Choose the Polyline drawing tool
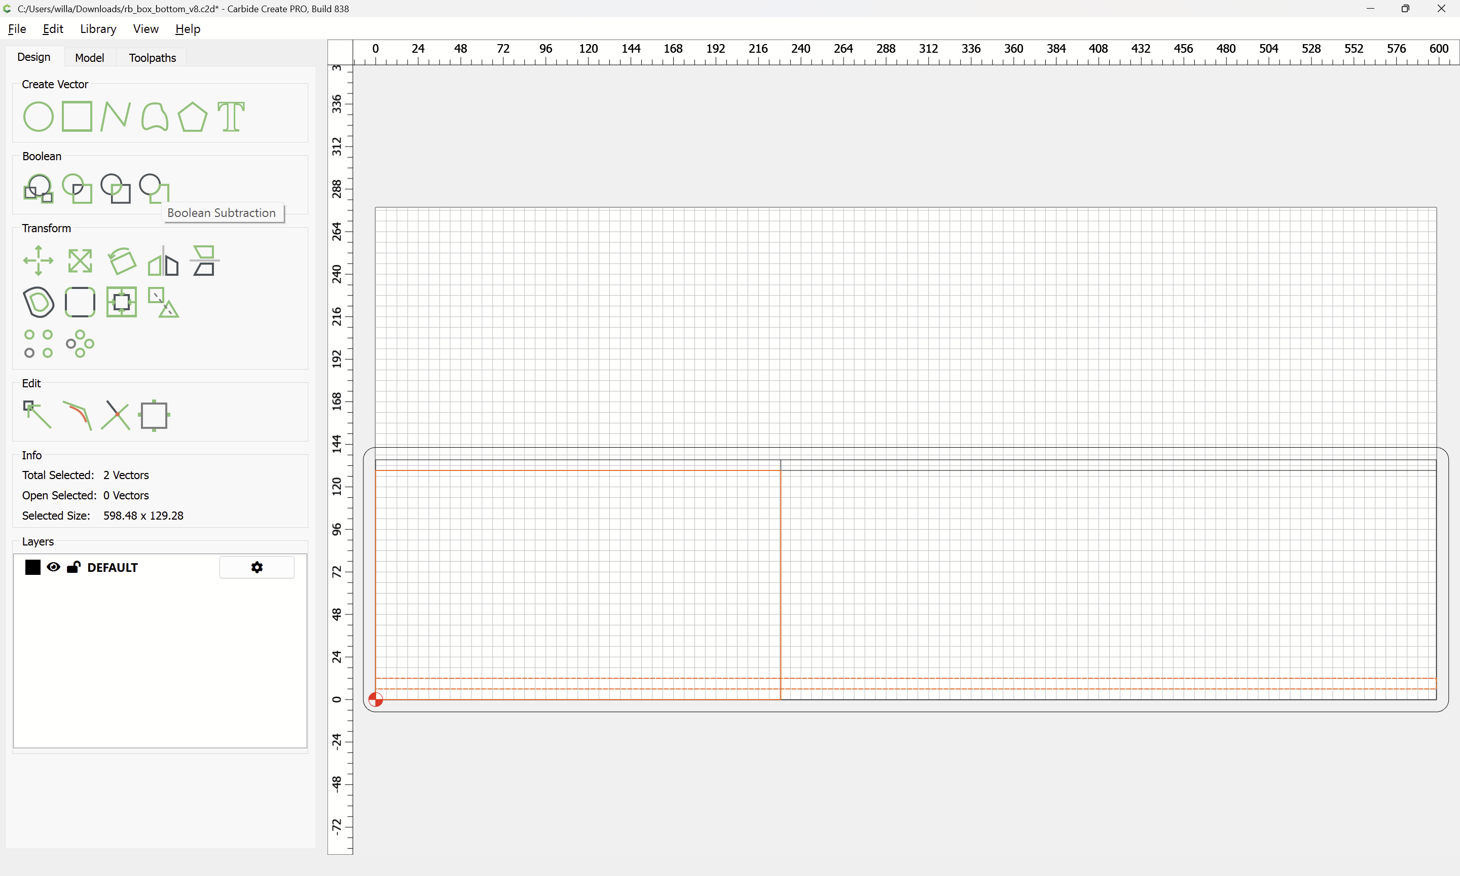Viewport: 1460px width, 876px height. tap(115, 116)
